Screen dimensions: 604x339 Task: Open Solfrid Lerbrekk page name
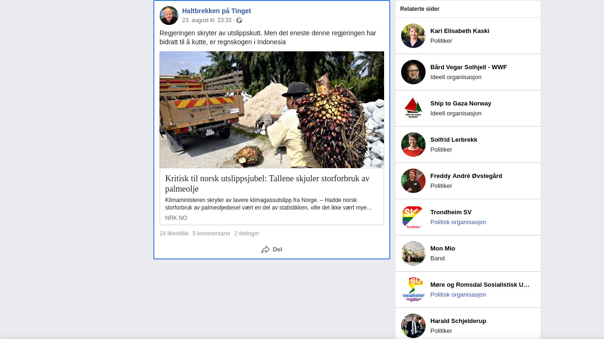pyautogui.click(x=454, y=140)
